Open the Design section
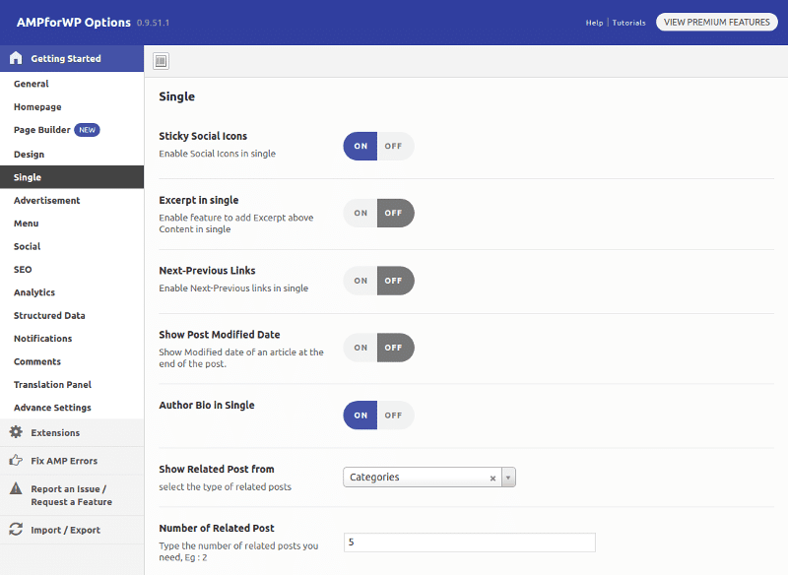The image size is (788, 575). (x=72, y=155)
